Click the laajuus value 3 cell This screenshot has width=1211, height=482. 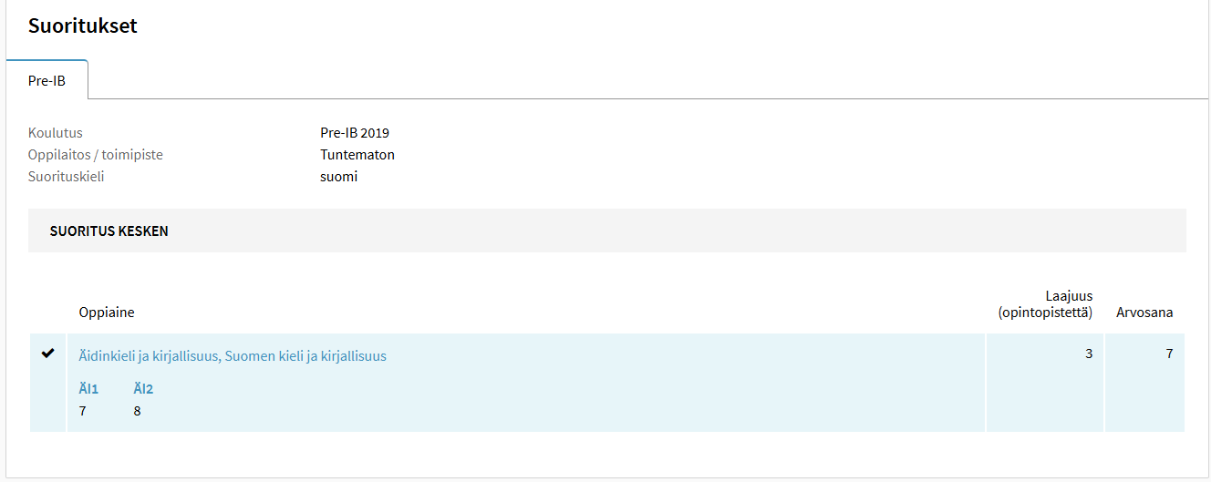point(1045,383)
